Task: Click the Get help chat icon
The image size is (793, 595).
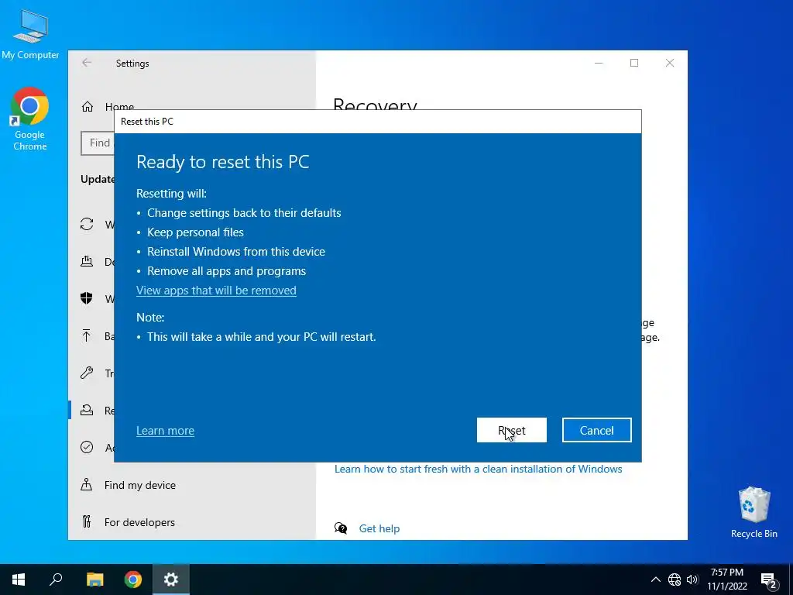Action: 341,528
